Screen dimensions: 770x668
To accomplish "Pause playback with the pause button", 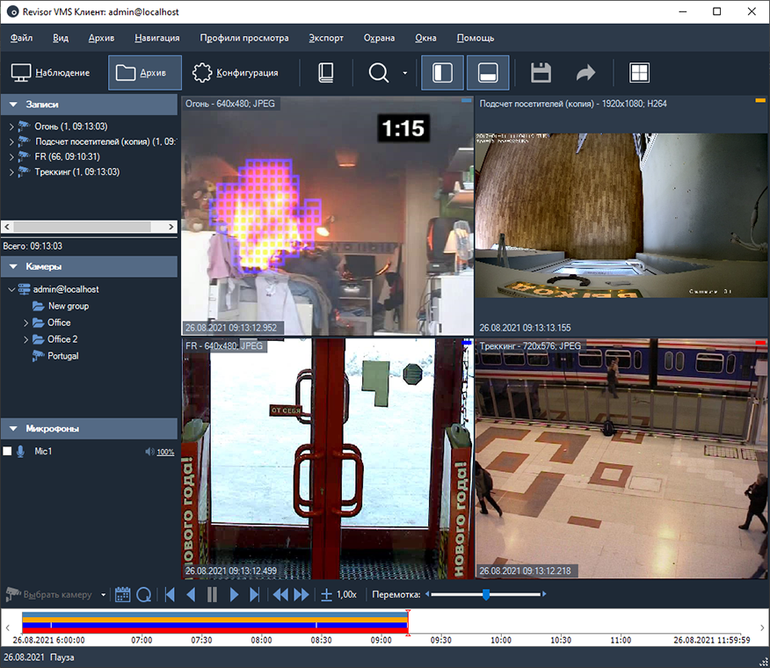I will pos(212,595).
